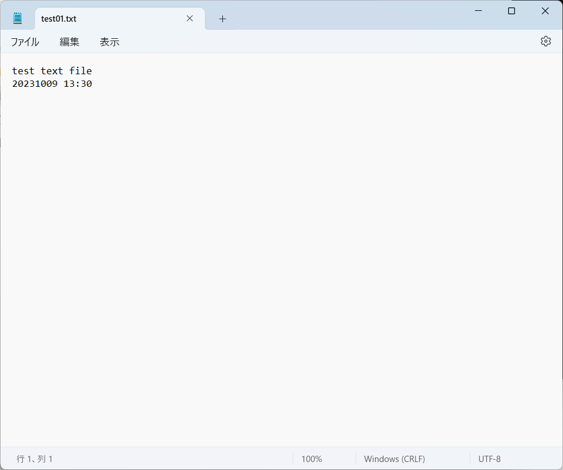This screenshot has height=470, width=563.
Task: Open the ファイル menu
Action: (25, 42)
